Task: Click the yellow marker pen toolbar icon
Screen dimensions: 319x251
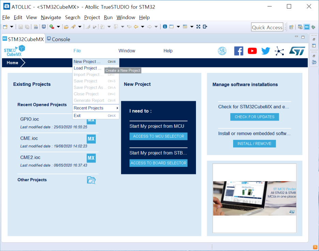Action: pos(73,27)
